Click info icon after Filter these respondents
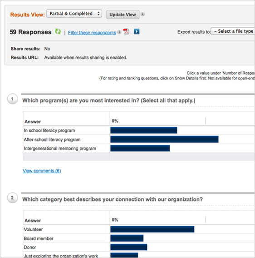Viewport: 255px width, 258px height. (x=119, y=32)
